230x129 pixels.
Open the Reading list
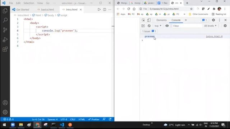[x=219, y=14]
